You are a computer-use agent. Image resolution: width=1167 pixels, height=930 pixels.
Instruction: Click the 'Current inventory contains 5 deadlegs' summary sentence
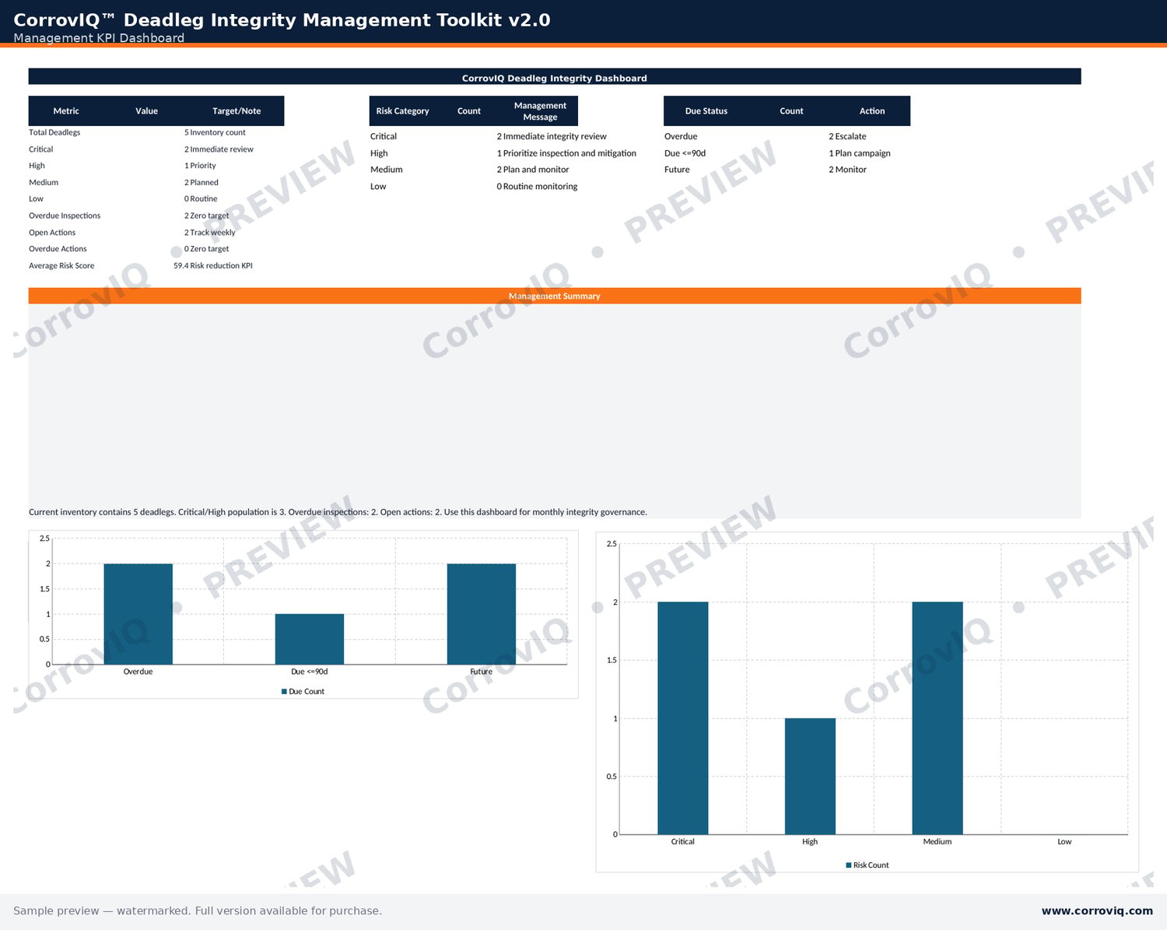pos(338,512)
